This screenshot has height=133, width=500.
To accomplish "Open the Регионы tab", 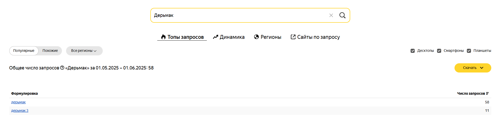I will pos(267,37).
